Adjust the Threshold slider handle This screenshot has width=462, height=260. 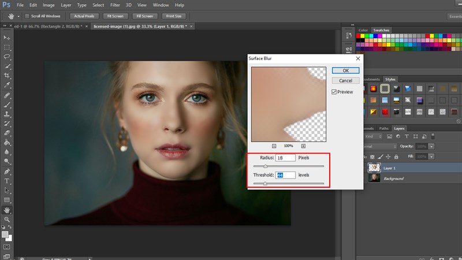click(265, 184)
